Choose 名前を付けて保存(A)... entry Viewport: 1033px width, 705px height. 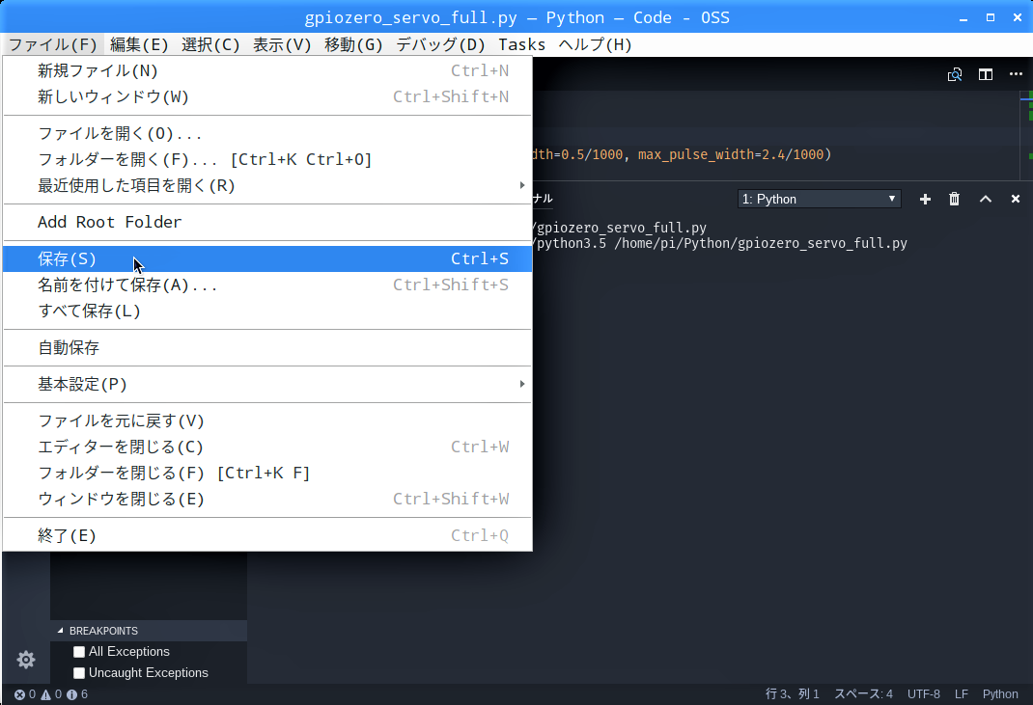266,285
